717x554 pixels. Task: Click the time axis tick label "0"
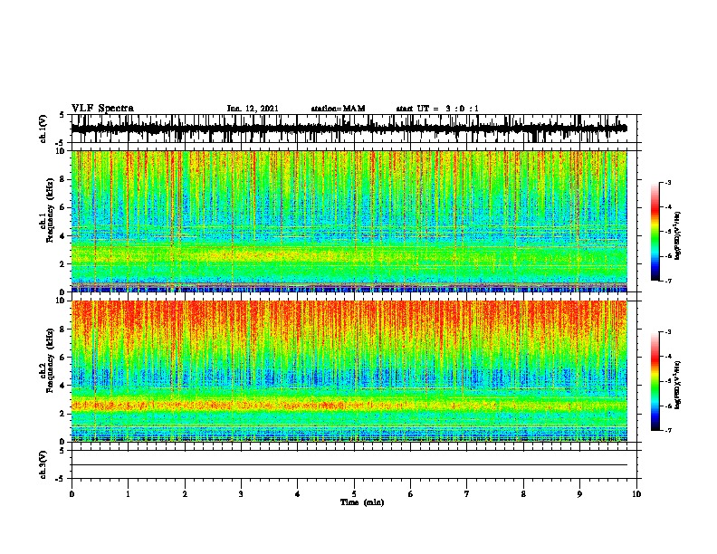pyautogui.click(x=72, y=494)
